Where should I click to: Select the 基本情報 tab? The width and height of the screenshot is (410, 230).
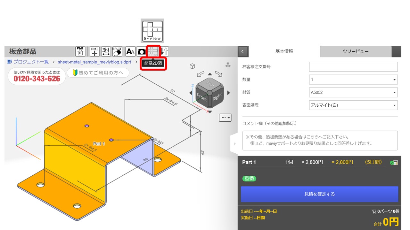point(284,51)
